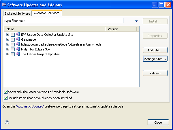Click the Ganymede update site icon
The width and height of the screenshot is (173, 130).
(x=18, y=39)
